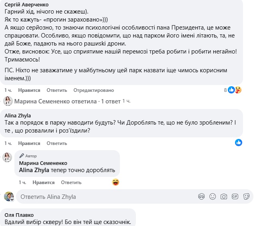Like Марина Семененко's reply via Нравится
Image resolution: width=259 pixels, height=226 pixels.
(x=44, y=182)
